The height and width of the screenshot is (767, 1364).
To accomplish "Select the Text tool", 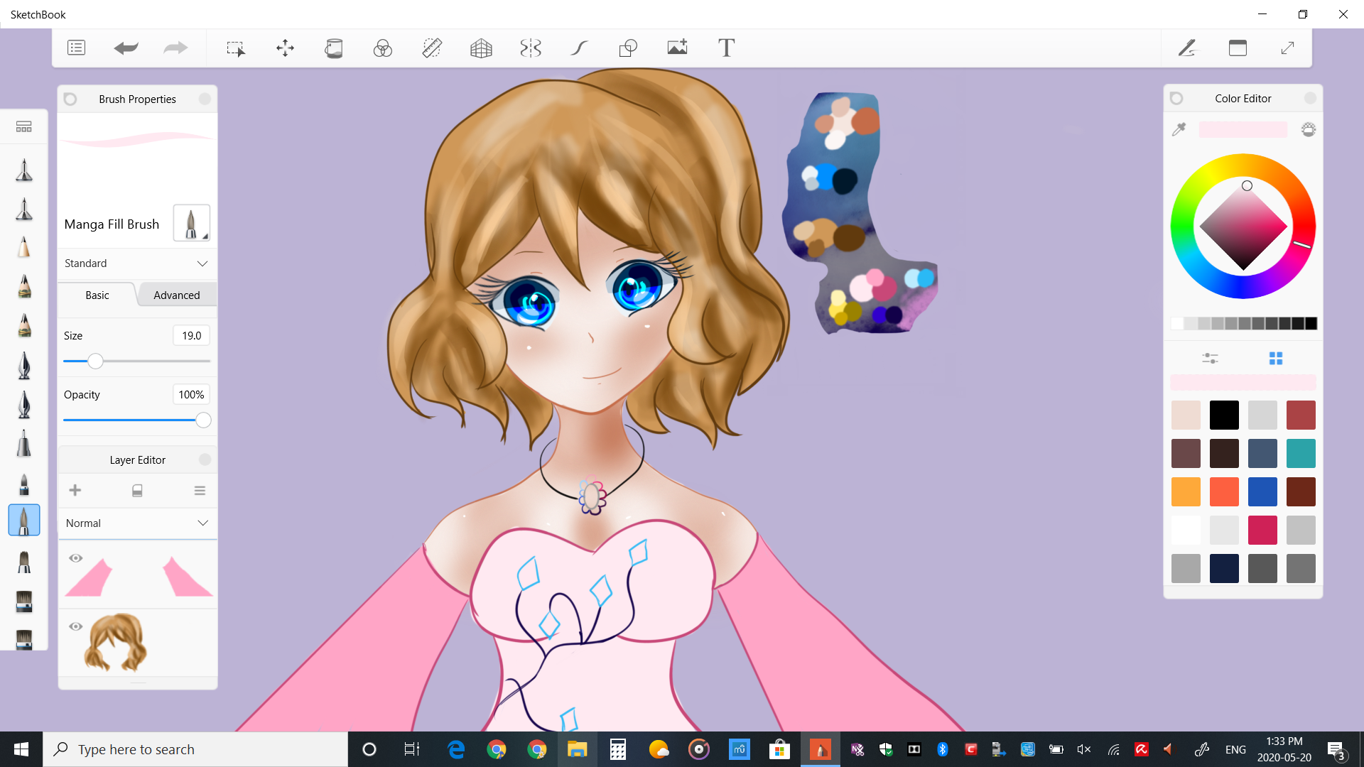I will pyautogui.click(x=726, y=48).
